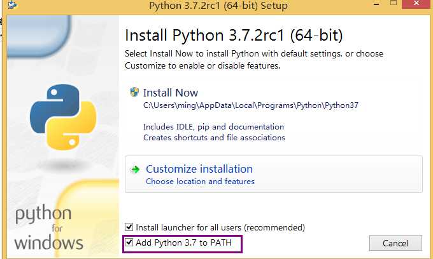433x259 pixels.
Task: Toggle Install launcher for all users checkbox
Action: pyautogui.click(x=129, y=227)
